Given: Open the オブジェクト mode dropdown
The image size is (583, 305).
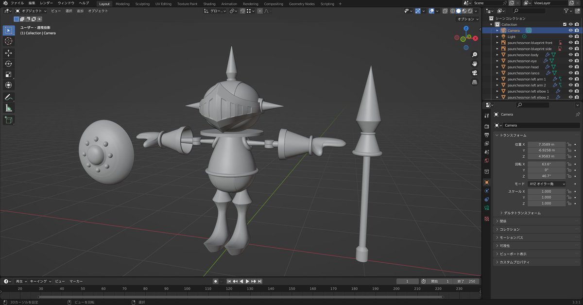Looking at the screenshot, I should tap(32, 11).
